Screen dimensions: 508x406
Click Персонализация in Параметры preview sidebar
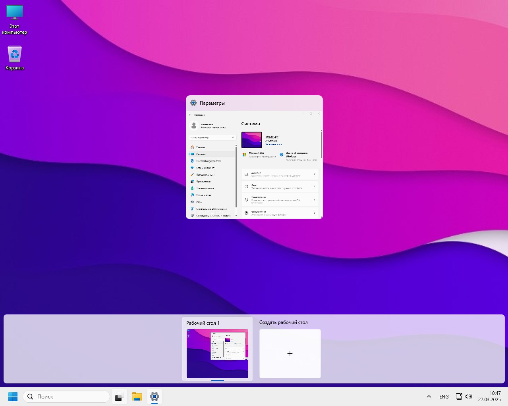[x=205, y=174]
